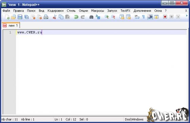Screen dimensions: 190x123
Task: Synchronize horizontal scrolling icon
Action: pos(128,17)
